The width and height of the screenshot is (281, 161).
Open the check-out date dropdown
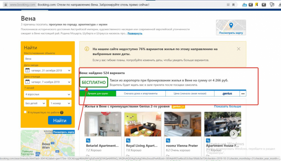pyautogui.click(x=48, y=82)
